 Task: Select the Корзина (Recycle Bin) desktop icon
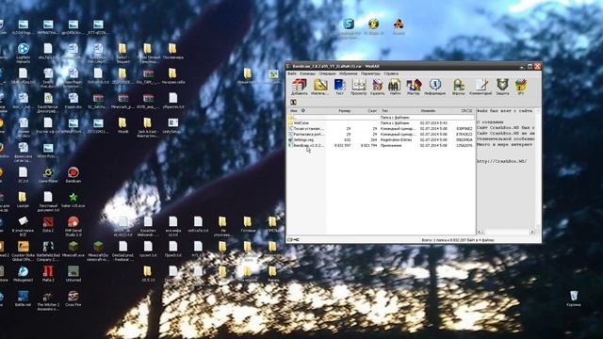point(574,299)
